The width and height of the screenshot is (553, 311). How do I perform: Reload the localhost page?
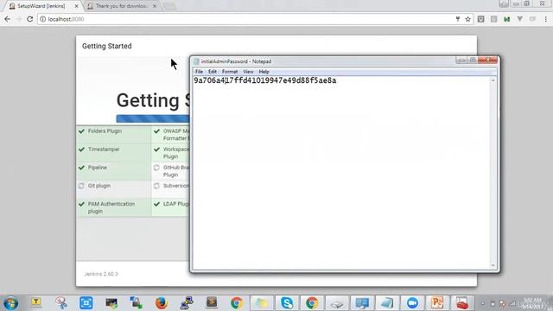pos(29,19)
